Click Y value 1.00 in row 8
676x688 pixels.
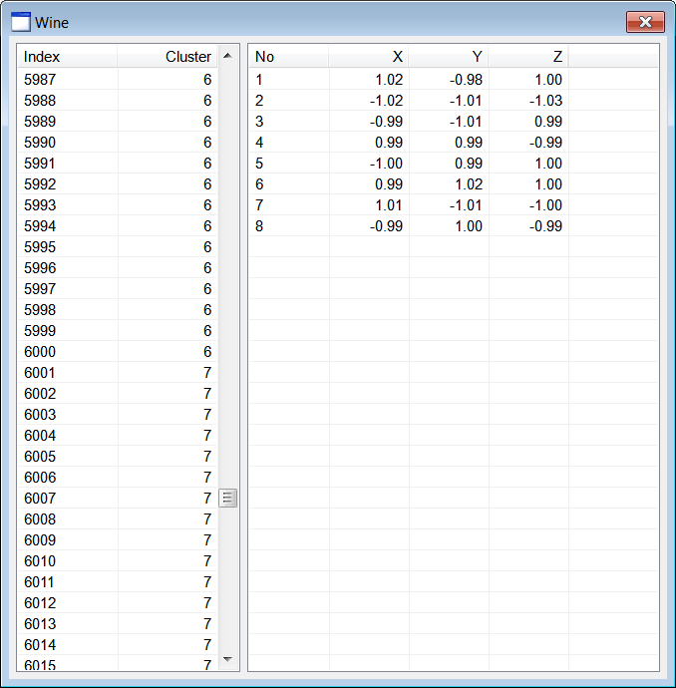[469, 226]
